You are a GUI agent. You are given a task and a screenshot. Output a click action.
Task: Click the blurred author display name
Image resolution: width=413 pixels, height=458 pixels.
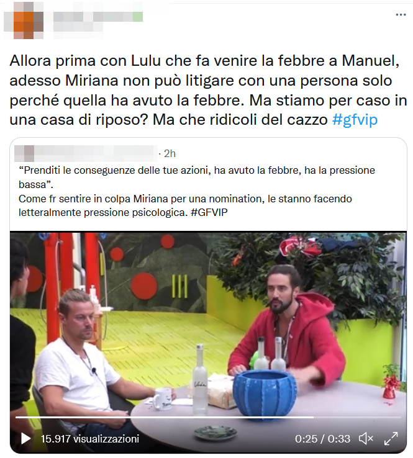click(98, 12)
